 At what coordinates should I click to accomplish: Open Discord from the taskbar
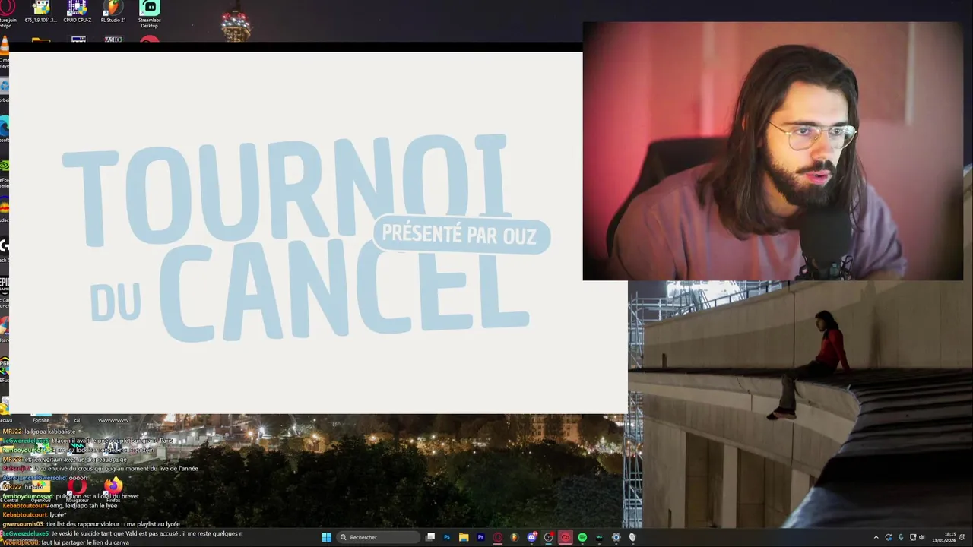click(531, 537)
